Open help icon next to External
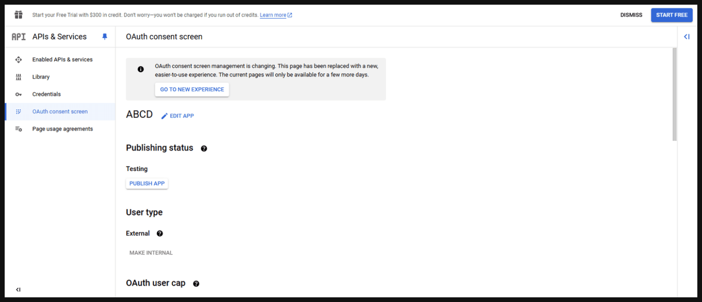Viewport: 702px width, 302px height. point(159,233)
